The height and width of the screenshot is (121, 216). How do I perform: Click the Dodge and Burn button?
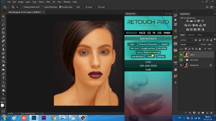point(148,48)
